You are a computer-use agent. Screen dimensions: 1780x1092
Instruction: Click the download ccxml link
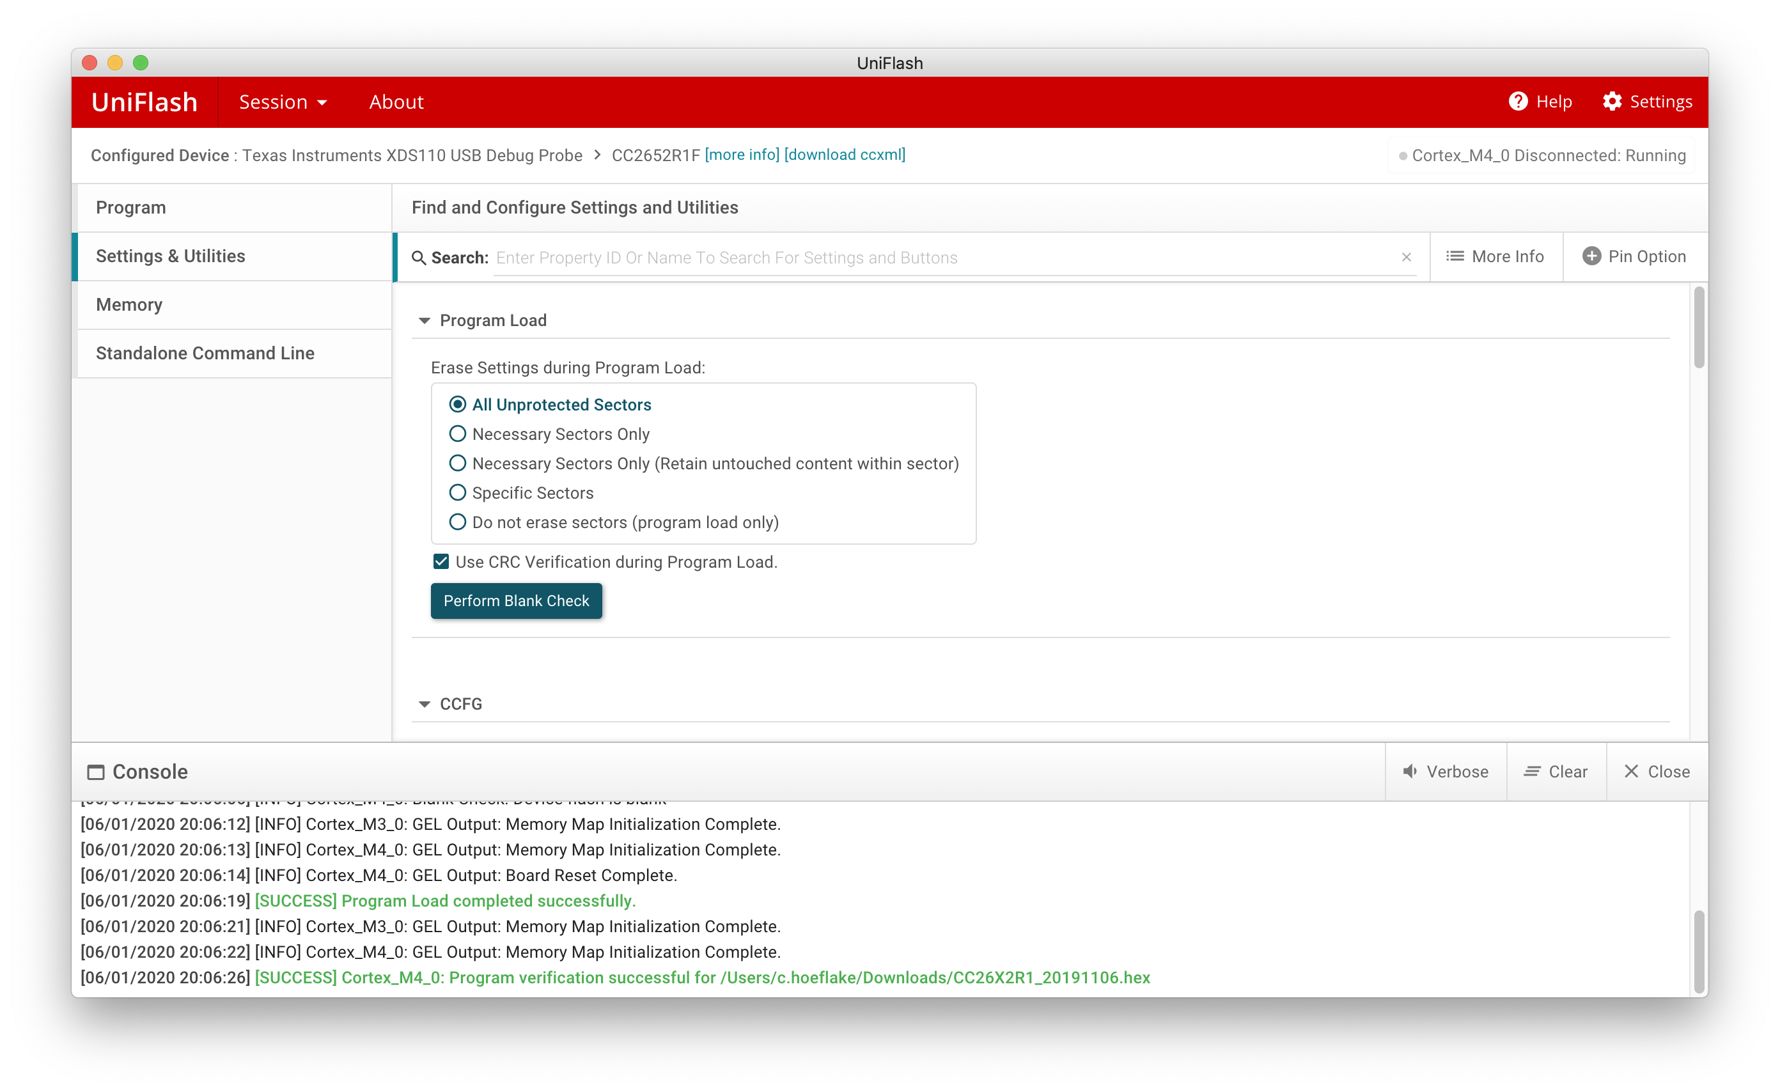pos(845,155)
